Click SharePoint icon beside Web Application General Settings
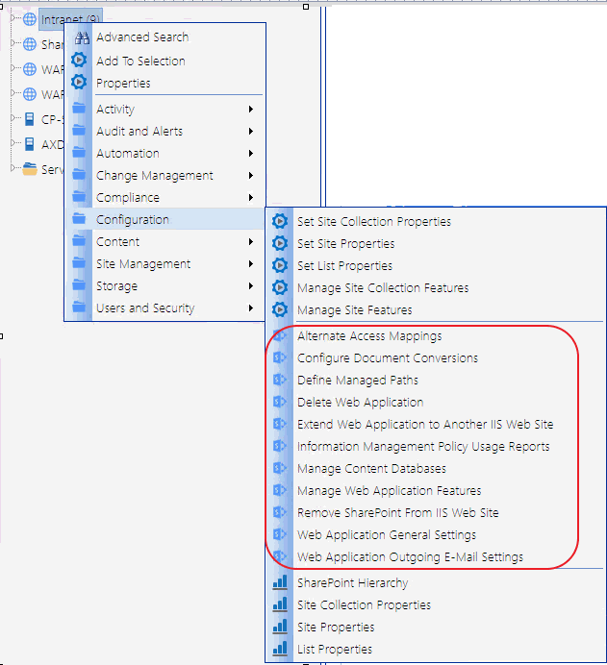Image resolution: width=607 pixels, height=665 pixels. (x=280, y=534)
